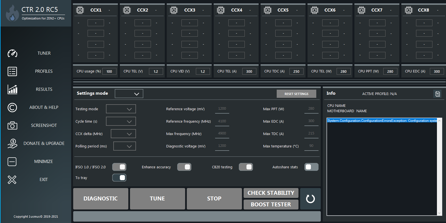
Task: Open the TUNER menu item
Action: 44,53
